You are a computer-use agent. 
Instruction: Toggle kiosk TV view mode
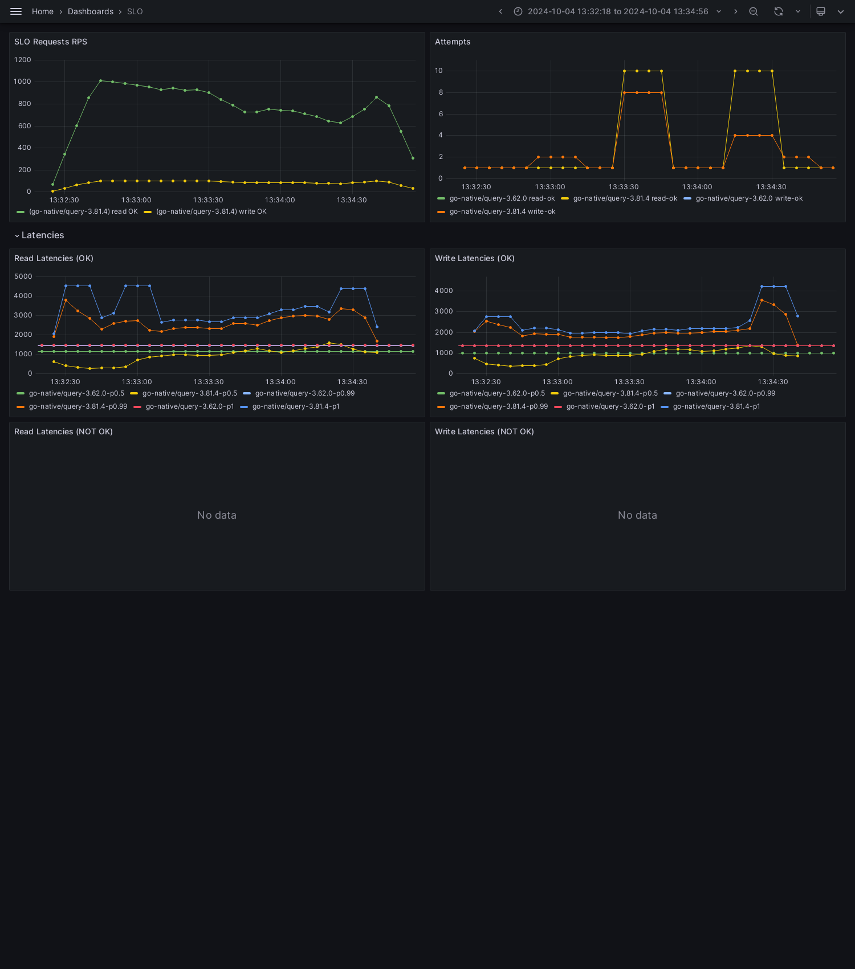[x=821, y=11]
